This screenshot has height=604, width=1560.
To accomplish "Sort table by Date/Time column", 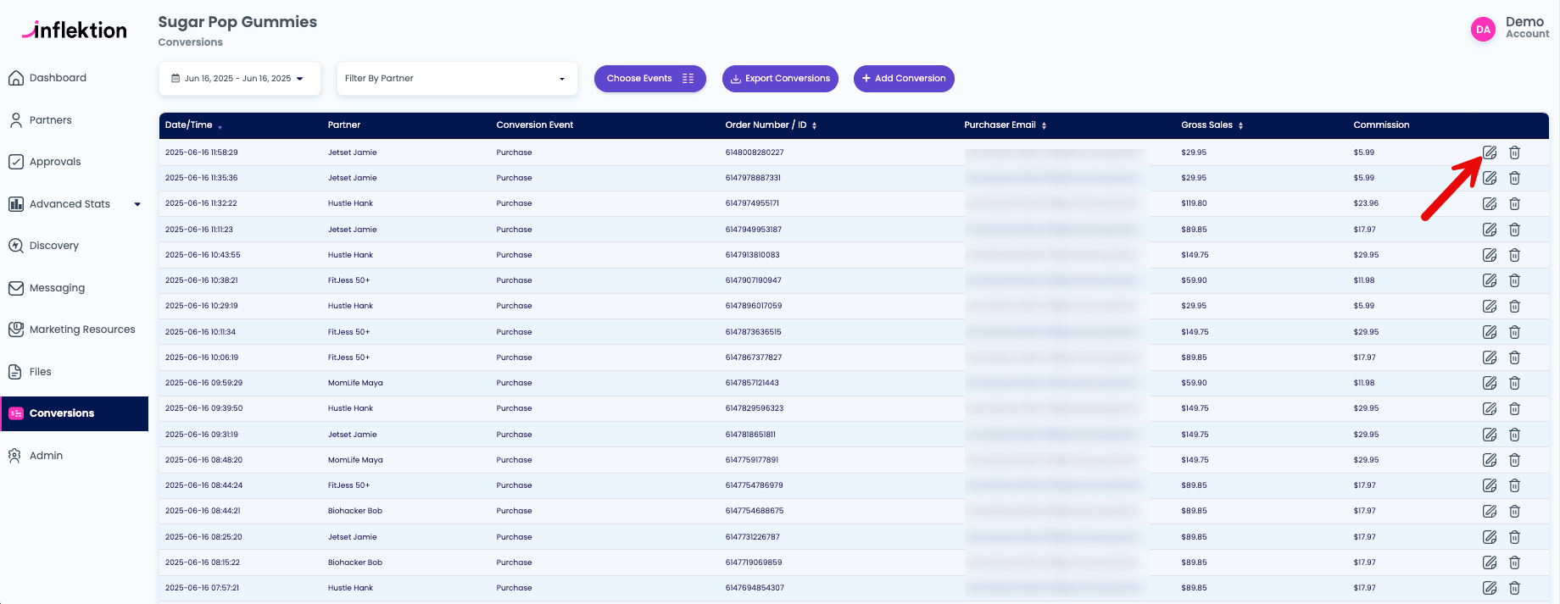I will (x=193, y=125).
